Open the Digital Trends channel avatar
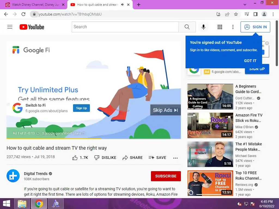Image resolution: width=279 pixels, height=209 pixels. point(13,176)
